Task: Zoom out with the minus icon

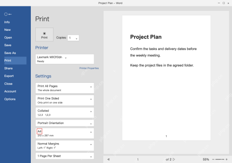Action: point(213,159)
